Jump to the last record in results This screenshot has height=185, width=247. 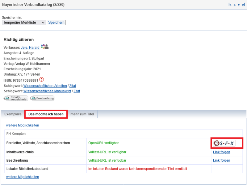coord(243,5)
